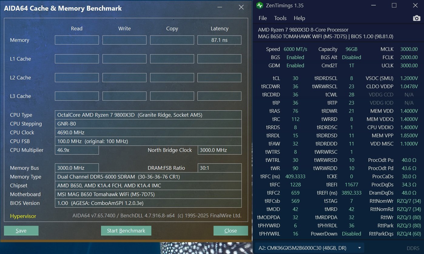This screenshot has height=254, width=424.
Task: Click the Save button in AIDA64
Action: click(21, 231)
